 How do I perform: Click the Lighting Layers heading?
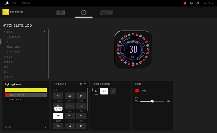click(x=13, y=84)
